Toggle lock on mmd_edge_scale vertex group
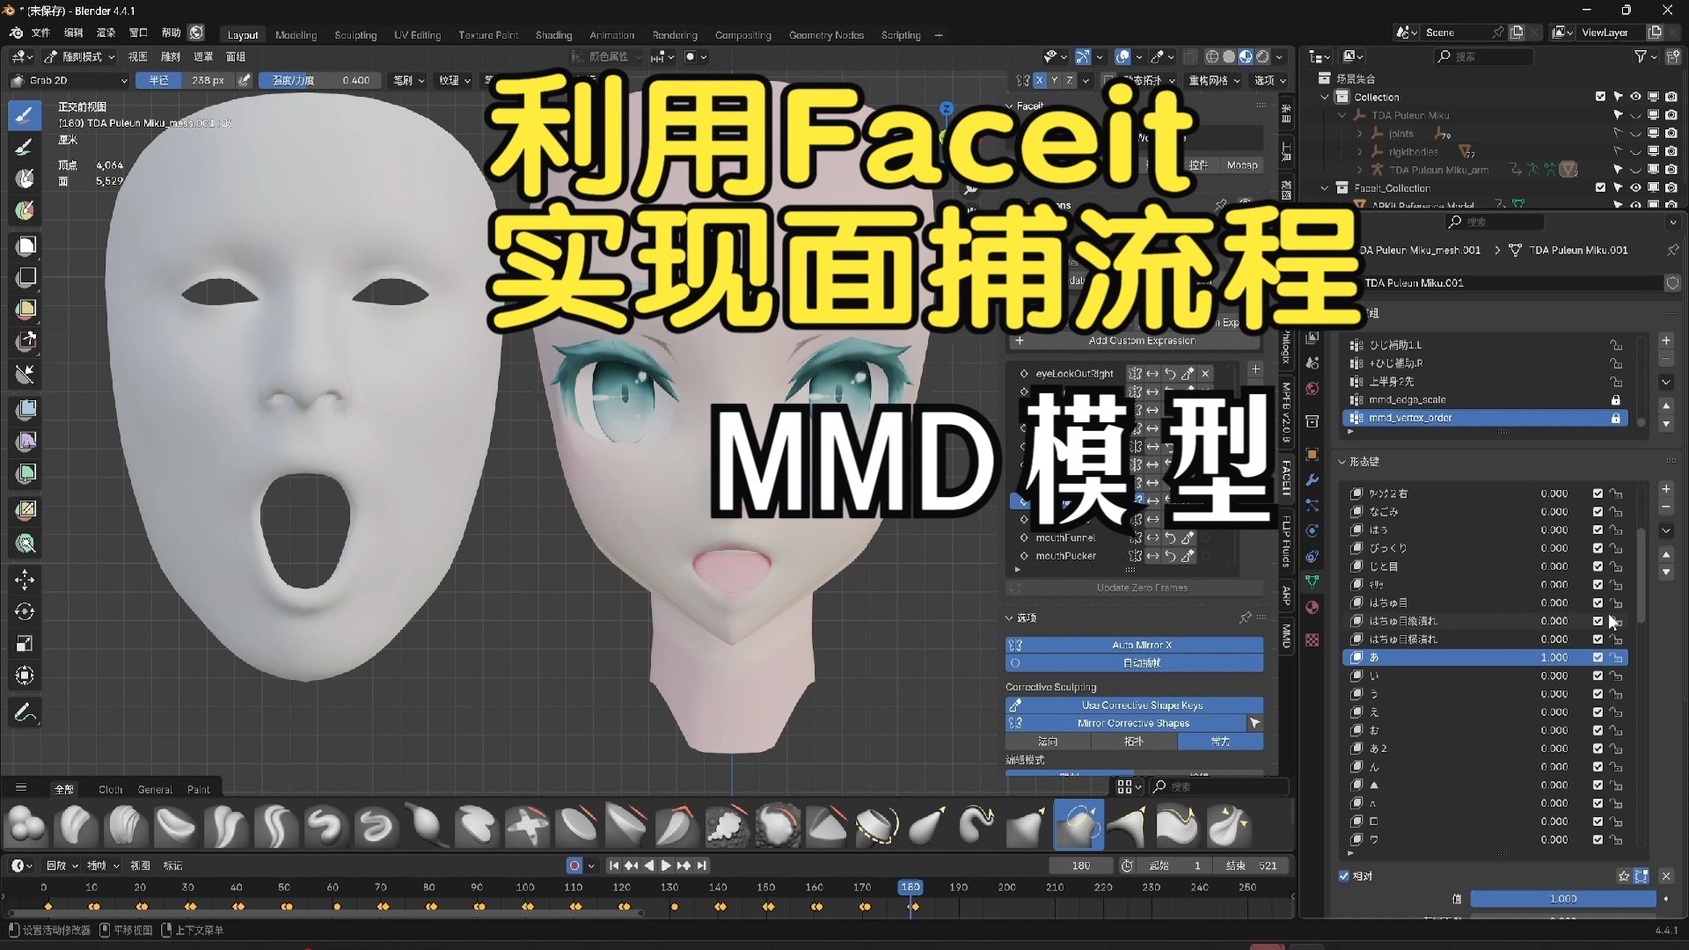Viewport: 1689px width, 950px height. coord(1616,399)
